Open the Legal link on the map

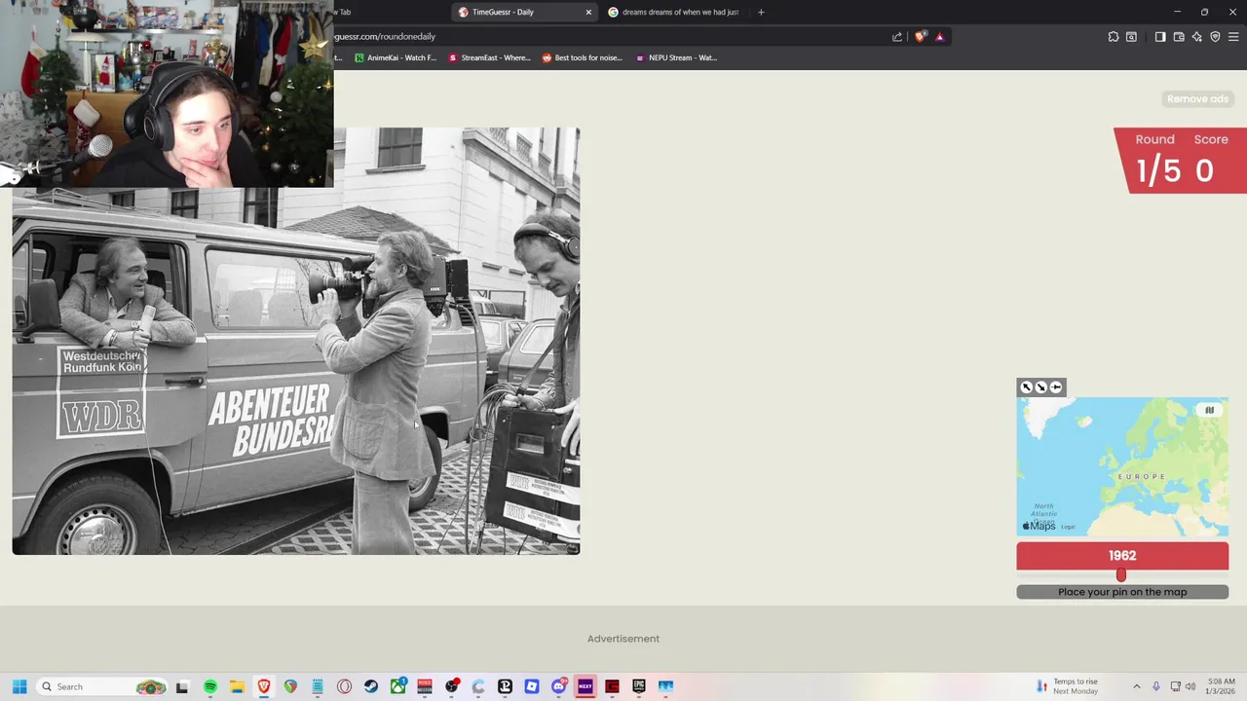1068,527
